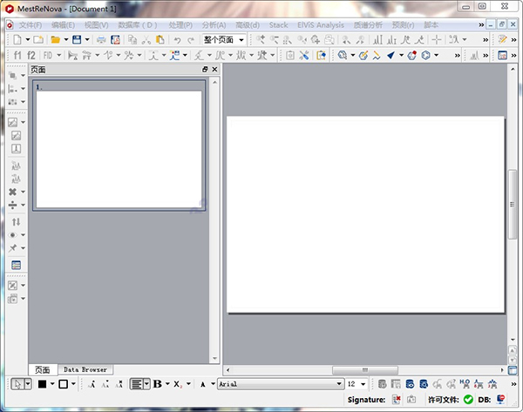523x412 pixels.
Task: Open the Stack menu
Action: coord(278,25)
